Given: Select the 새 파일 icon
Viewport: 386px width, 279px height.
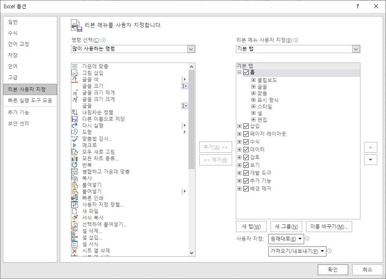Looking at the screenshot, I should point(74,211).
